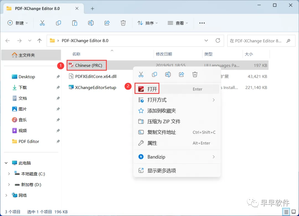Viewport: 299px width, 216px height.
Task: Expand the address bar history dropdown
Action: [x=206, y=41]
